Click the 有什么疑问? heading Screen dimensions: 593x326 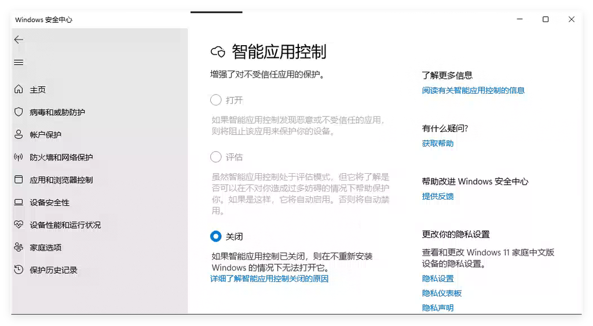[x=445, y=129]
